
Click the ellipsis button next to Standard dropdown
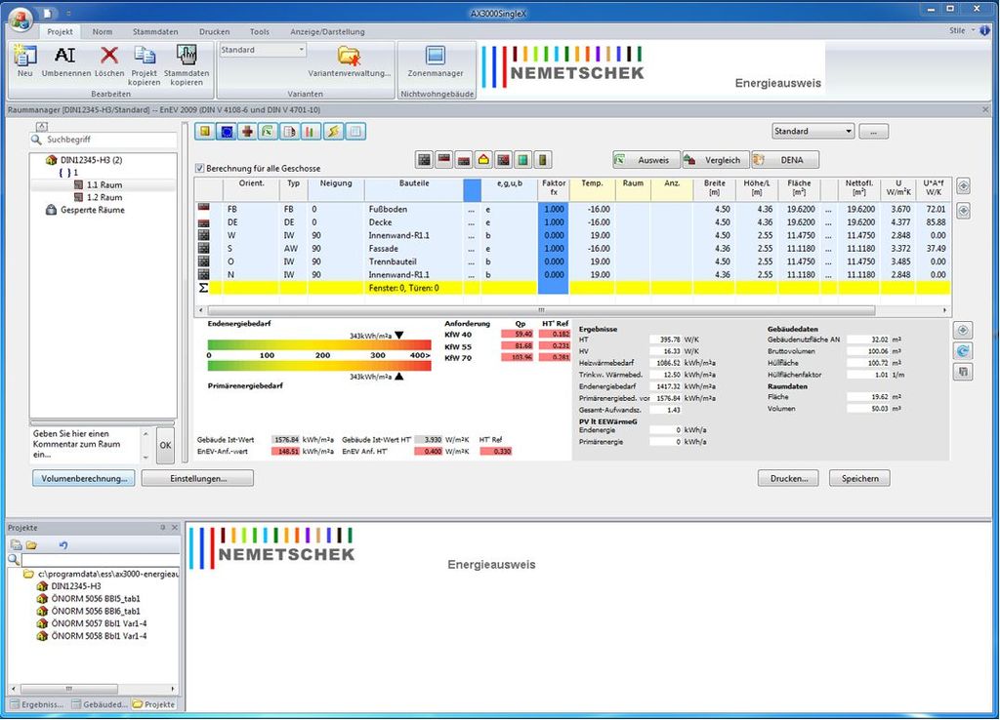point(873,132)
